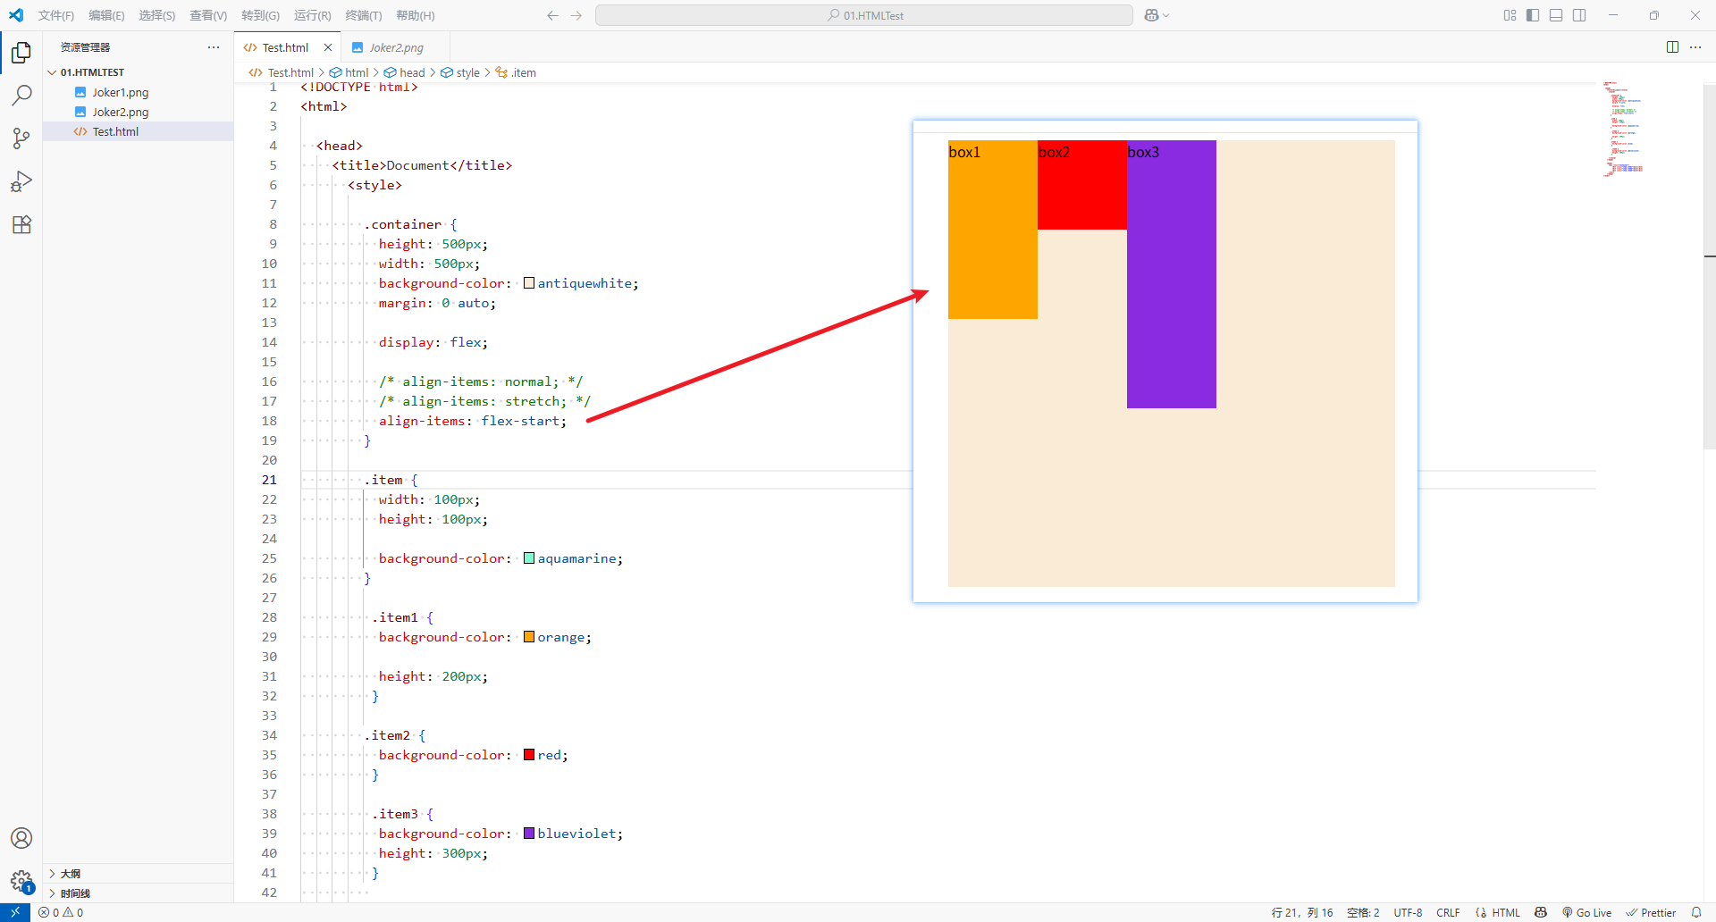Toggle the primary side bar visibility
Image resolution: width=1716 pixels, height=922 pixels.
(x=1533, y=15)
